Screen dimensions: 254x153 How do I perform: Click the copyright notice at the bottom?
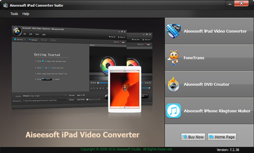pos(127,149)
